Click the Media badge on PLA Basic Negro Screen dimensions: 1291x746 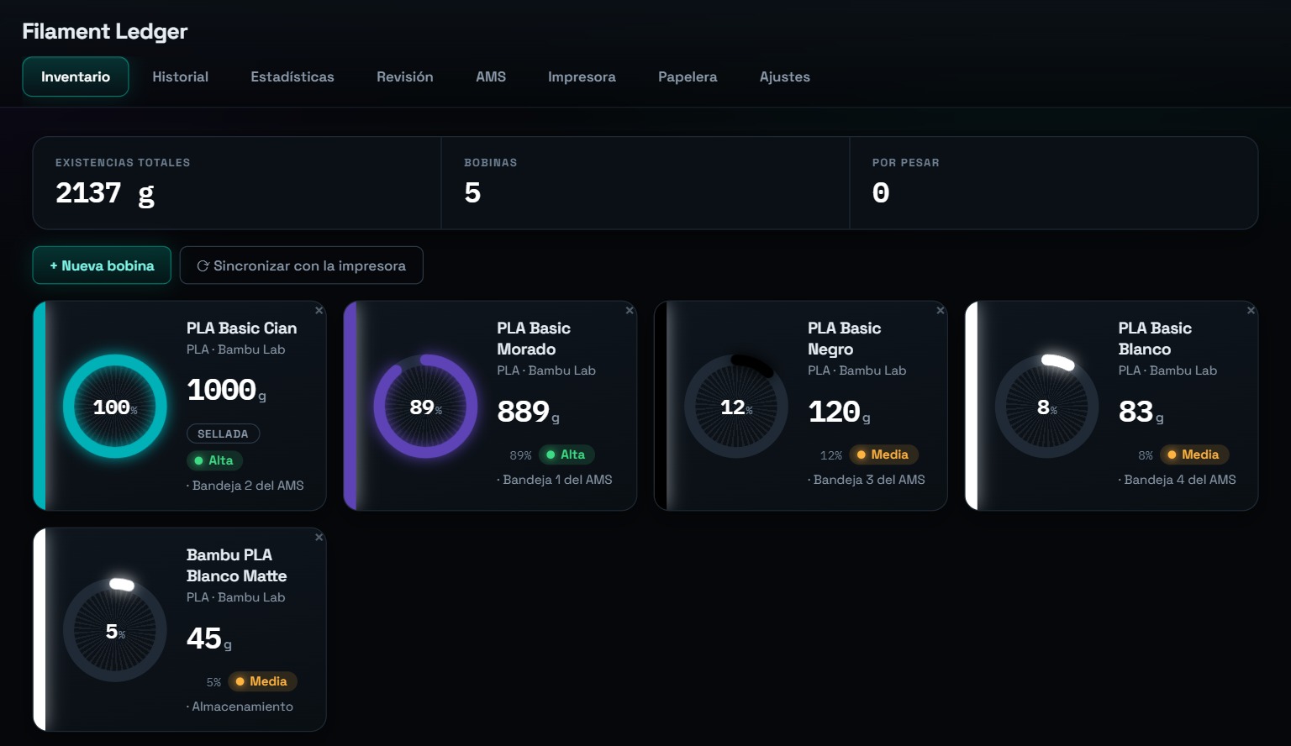[x=884, y=454]
